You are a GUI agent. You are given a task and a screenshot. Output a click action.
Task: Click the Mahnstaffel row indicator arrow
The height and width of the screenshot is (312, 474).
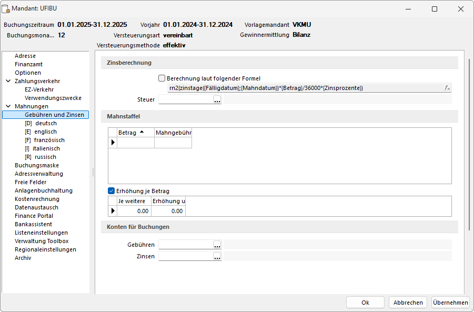pyautogui.click(x=113, y=143)
